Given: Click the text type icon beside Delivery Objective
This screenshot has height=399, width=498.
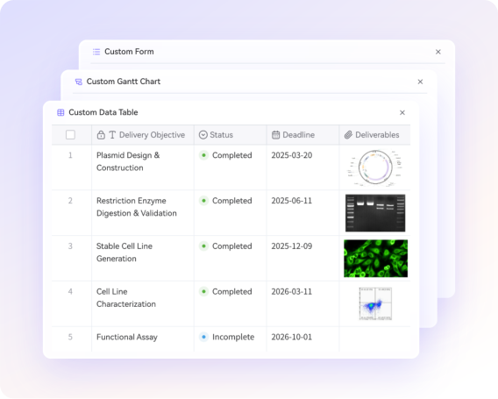Looking at the screenshot, I should (x=112, y=135).
